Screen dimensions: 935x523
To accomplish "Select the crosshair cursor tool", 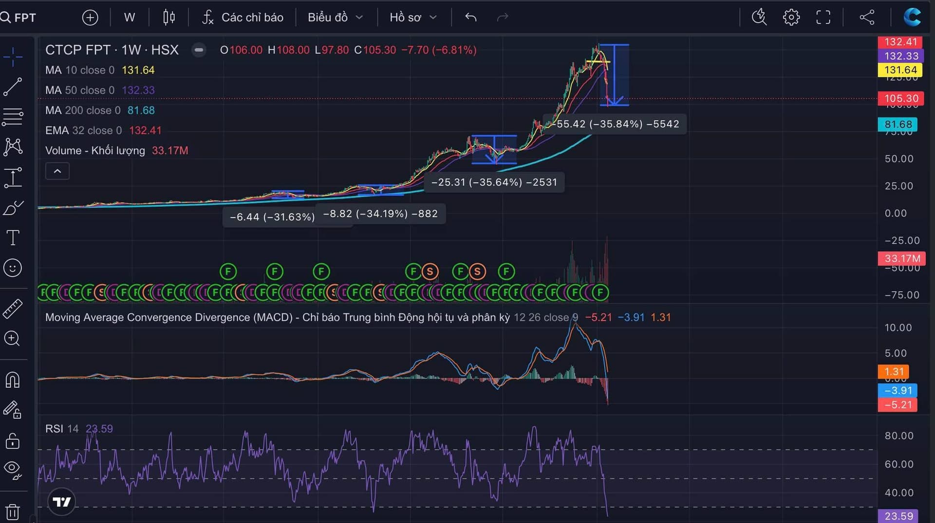I will (13, 57).
